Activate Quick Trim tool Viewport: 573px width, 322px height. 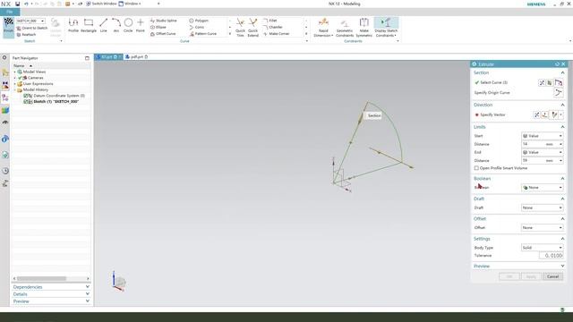coord(240,28)
